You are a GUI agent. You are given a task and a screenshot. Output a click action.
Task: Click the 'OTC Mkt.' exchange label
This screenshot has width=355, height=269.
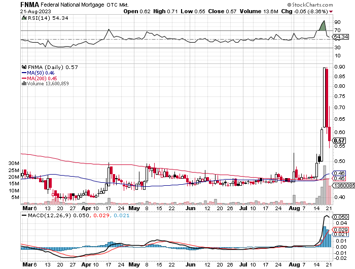118,5
